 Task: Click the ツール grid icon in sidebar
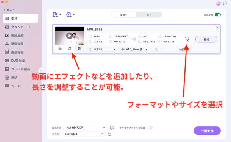(x=7, y=86)
